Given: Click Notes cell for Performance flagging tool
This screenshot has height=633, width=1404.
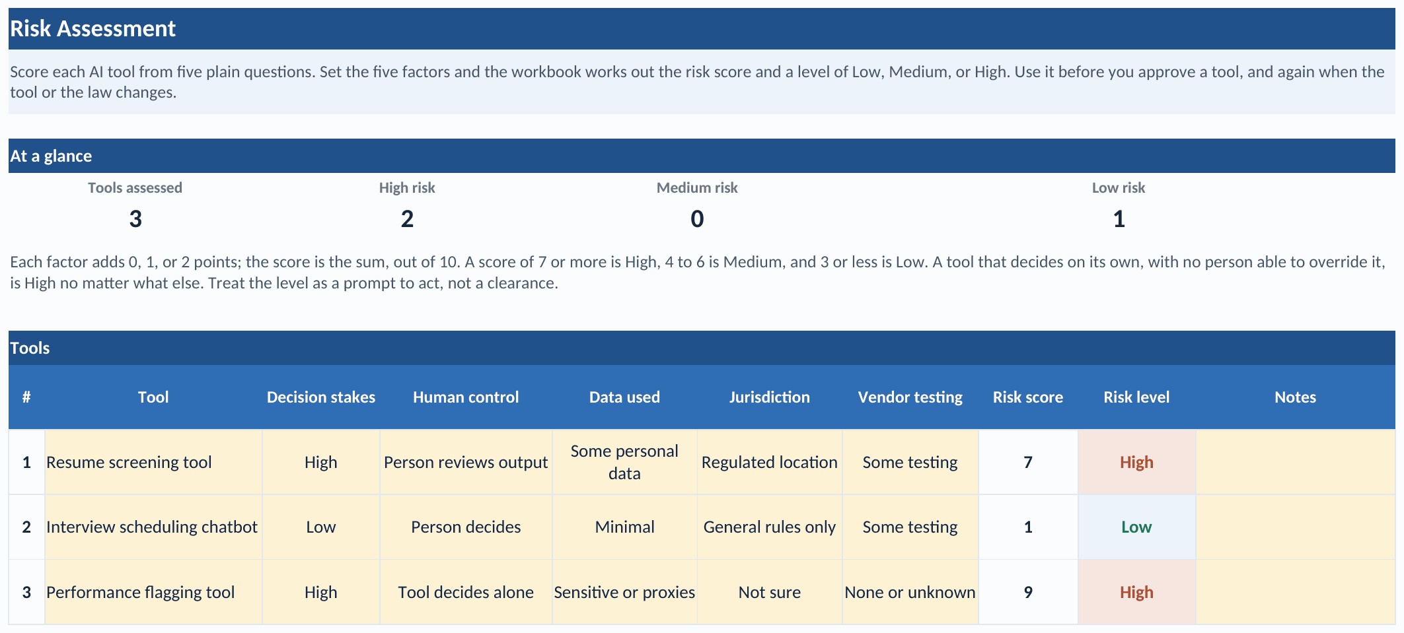Looking at the screenshot, I should coord(1296,592).
